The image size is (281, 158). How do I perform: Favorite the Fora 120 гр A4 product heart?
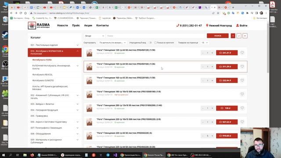(x=242, y=53)
